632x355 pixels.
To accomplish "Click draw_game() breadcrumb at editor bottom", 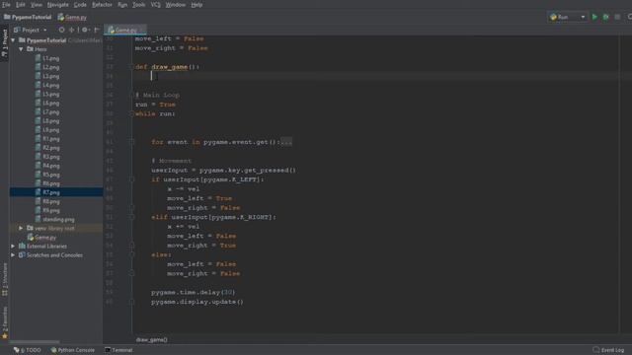I will point(151,339).
